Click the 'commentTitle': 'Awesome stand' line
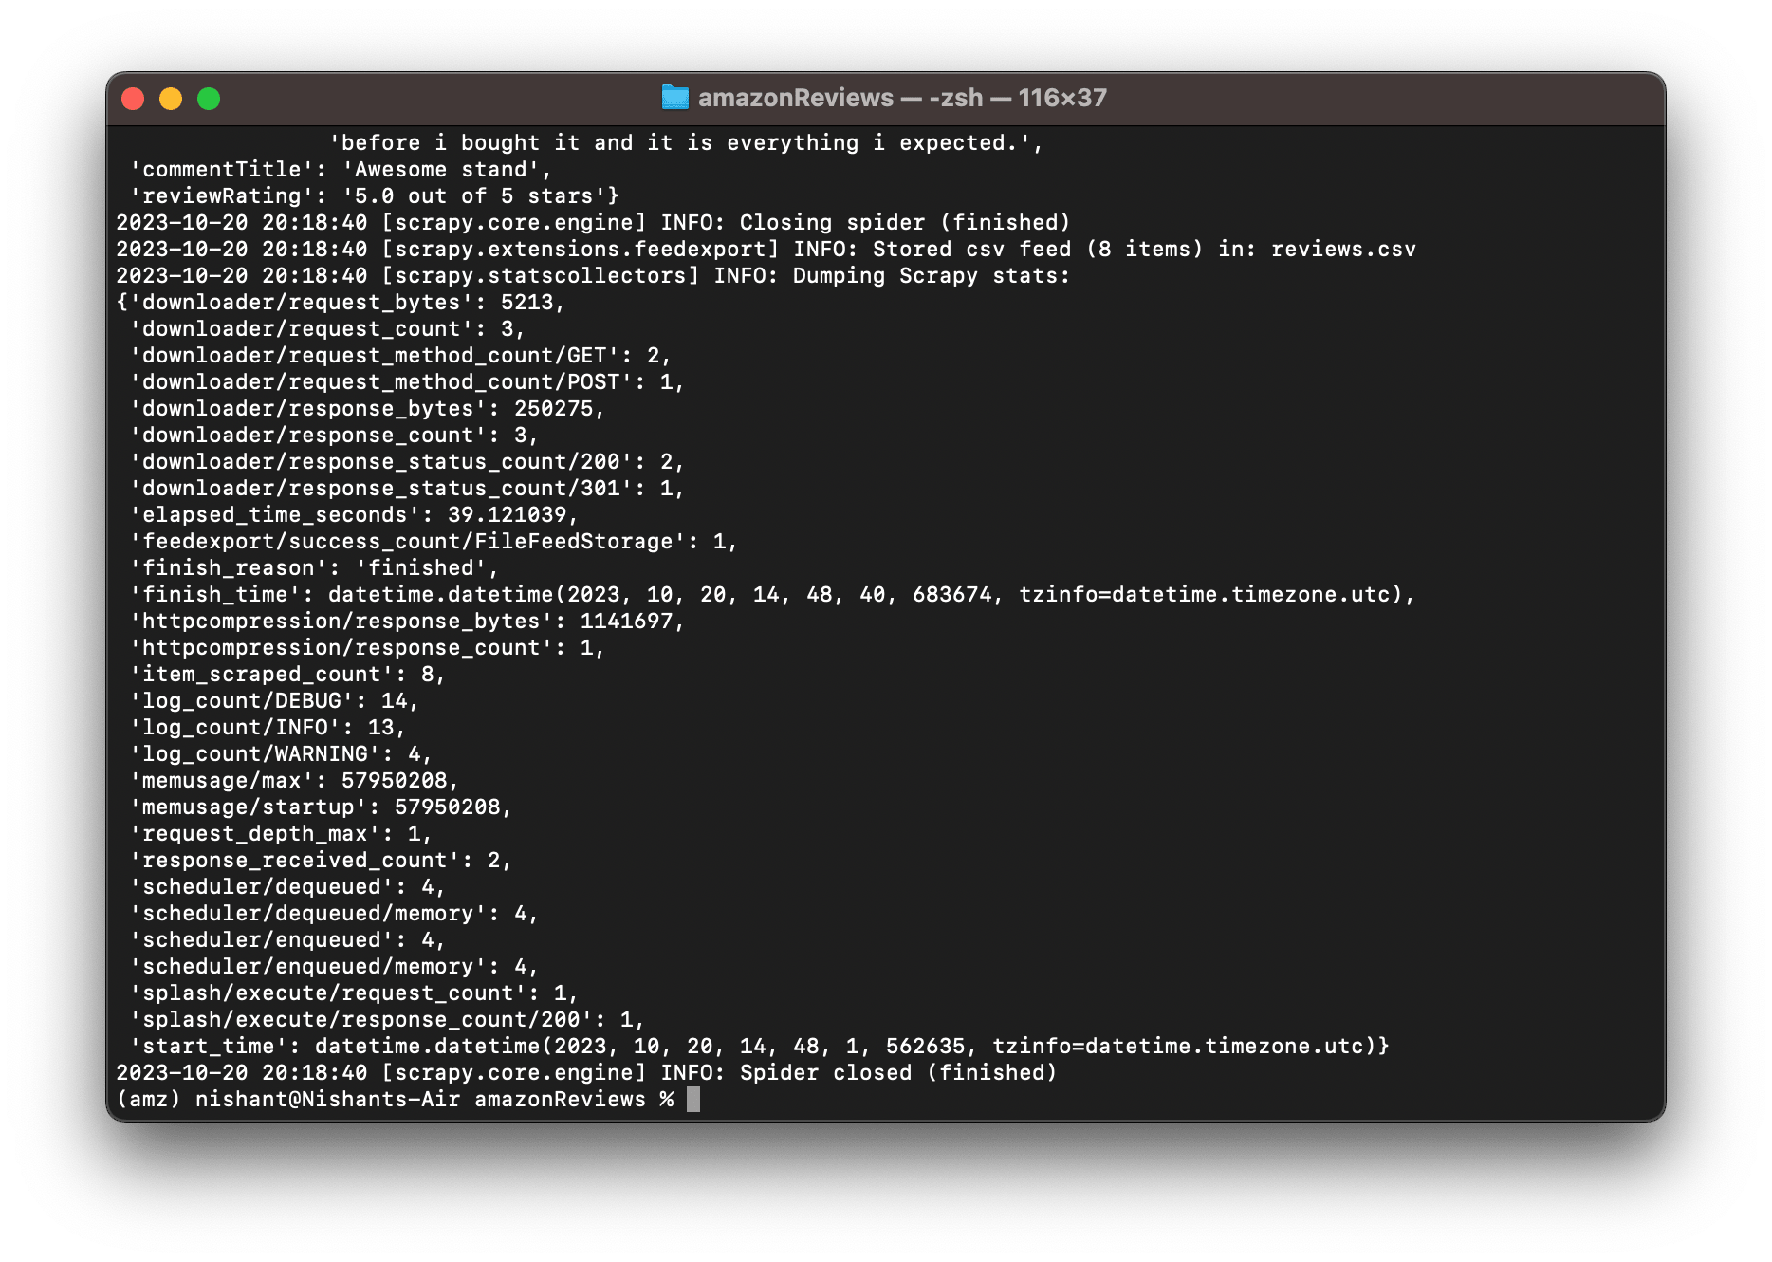This screenshot has height=1262, width=1772. [341, 170]
